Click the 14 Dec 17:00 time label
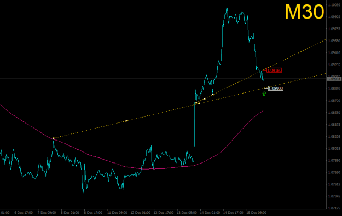342x216 pixels. [233, 213]
